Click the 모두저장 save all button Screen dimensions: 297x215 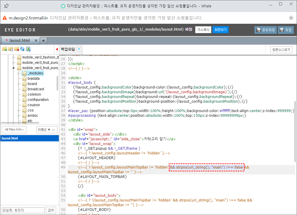266,30
